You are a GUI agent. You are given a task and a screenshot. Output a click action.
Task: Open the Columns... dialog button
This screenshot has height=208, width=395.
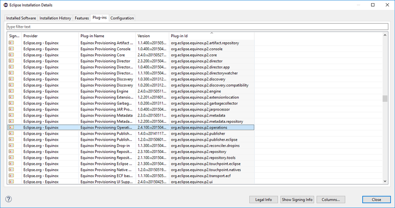click(331, 199)
